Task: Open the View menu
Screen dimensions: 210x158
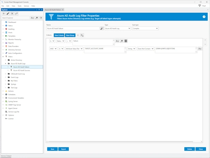Action: pyautogui.click(x=13, y=6)
